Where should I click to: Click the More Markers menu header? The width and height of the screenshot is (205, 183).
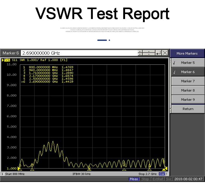pos(187,53)
